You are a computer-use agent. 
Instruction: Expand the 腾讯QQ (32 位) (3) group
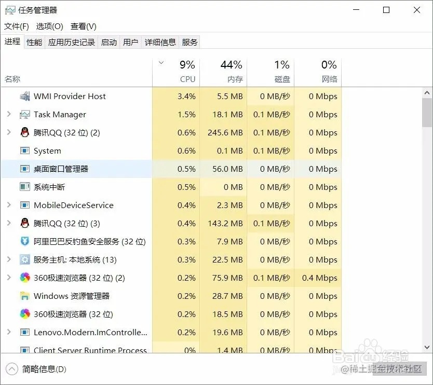(x=9, y=223)
